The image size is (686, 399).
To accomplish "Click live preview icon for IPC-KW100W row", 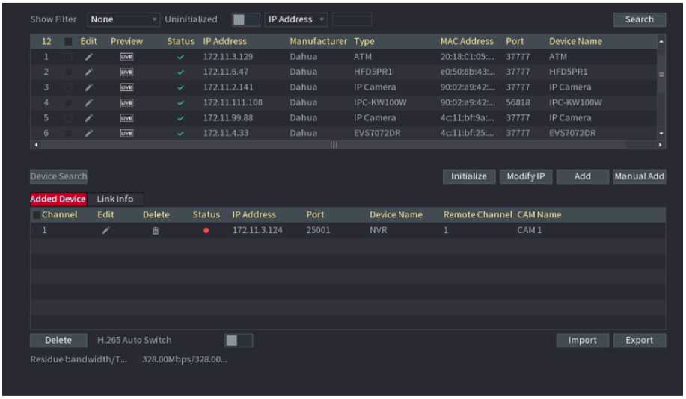I will point(126,102).
